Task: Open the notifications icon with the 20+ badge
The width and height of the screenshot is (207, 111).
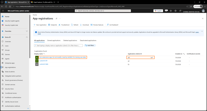Action: (x=166, y=11)
